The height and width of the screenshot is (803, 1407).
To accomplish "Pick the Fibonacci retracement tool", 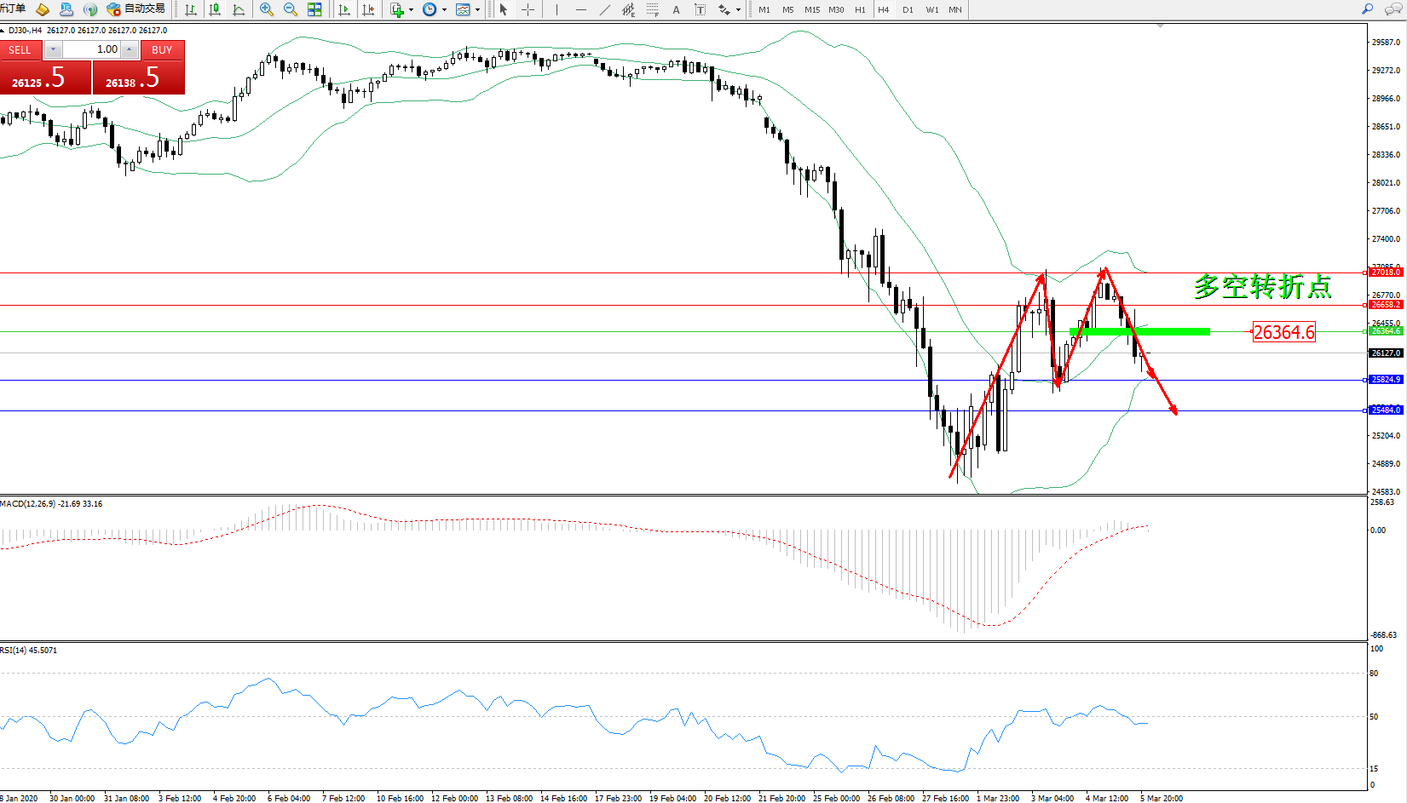I will click(x=652, y=9).
